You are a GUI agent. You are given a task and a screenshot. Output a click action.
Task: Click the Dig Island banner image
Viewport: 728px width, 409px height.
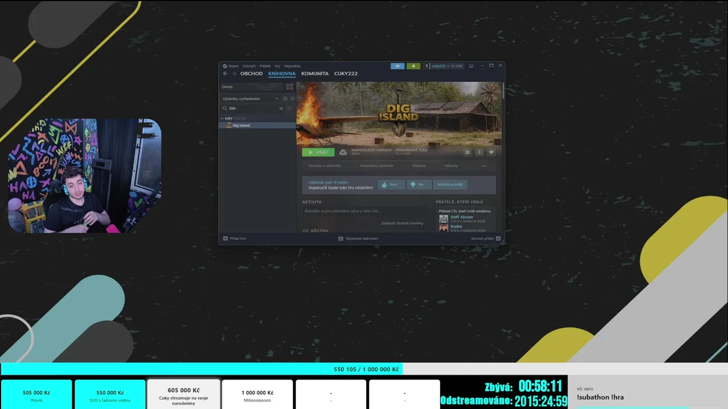click(x=399, y=114)
